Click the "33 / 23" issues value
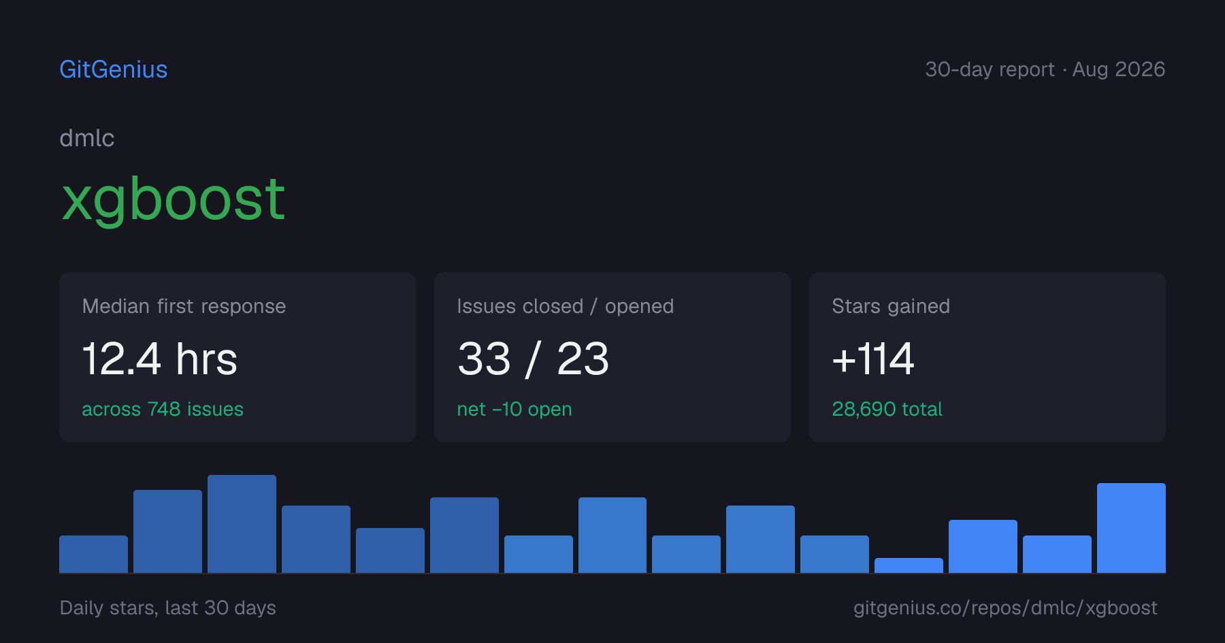1225x643 pixels. point(534,359)
